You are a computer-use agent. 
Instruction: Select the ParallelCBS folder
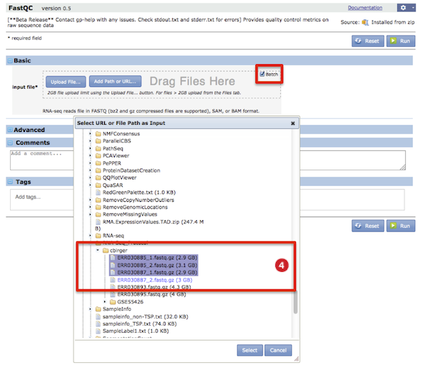tap(118, 142)
